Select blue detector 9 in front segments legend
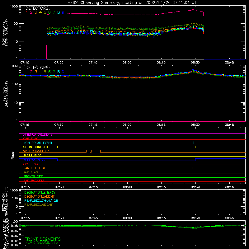The width and height of the screenshot is (249, 249). [x=63, y=12]
